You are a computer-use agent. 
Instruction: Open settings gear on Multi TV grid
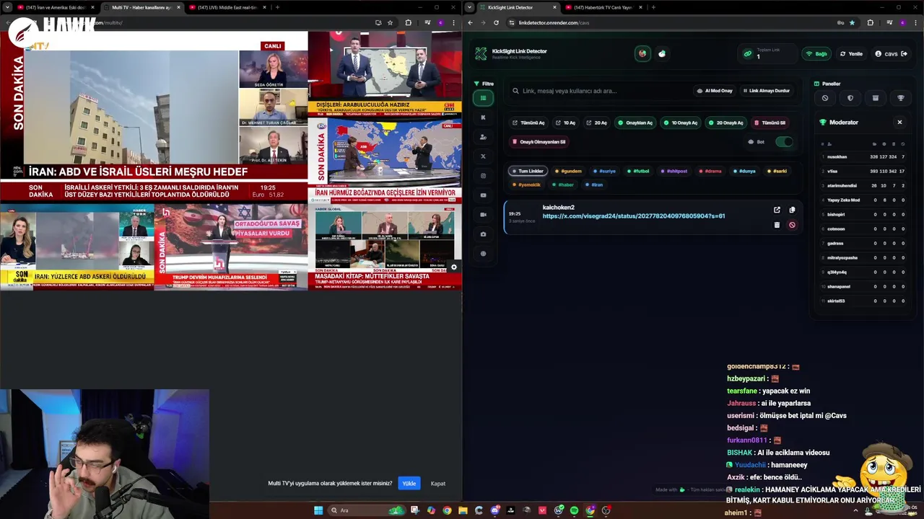coord(454,267)
